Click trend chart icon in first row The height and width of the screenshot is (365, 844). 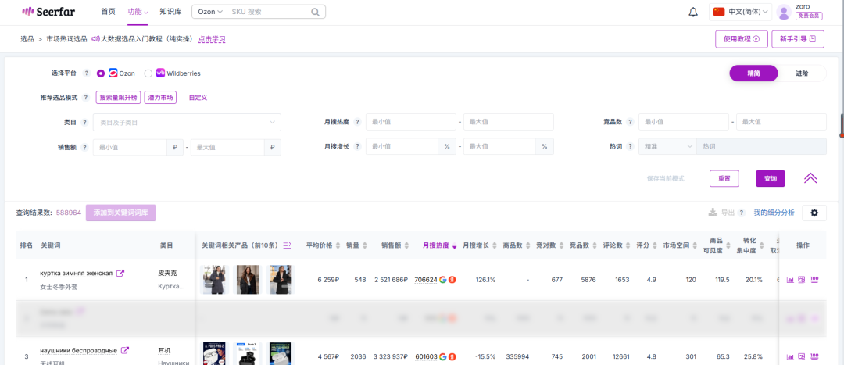pos(790,280)
